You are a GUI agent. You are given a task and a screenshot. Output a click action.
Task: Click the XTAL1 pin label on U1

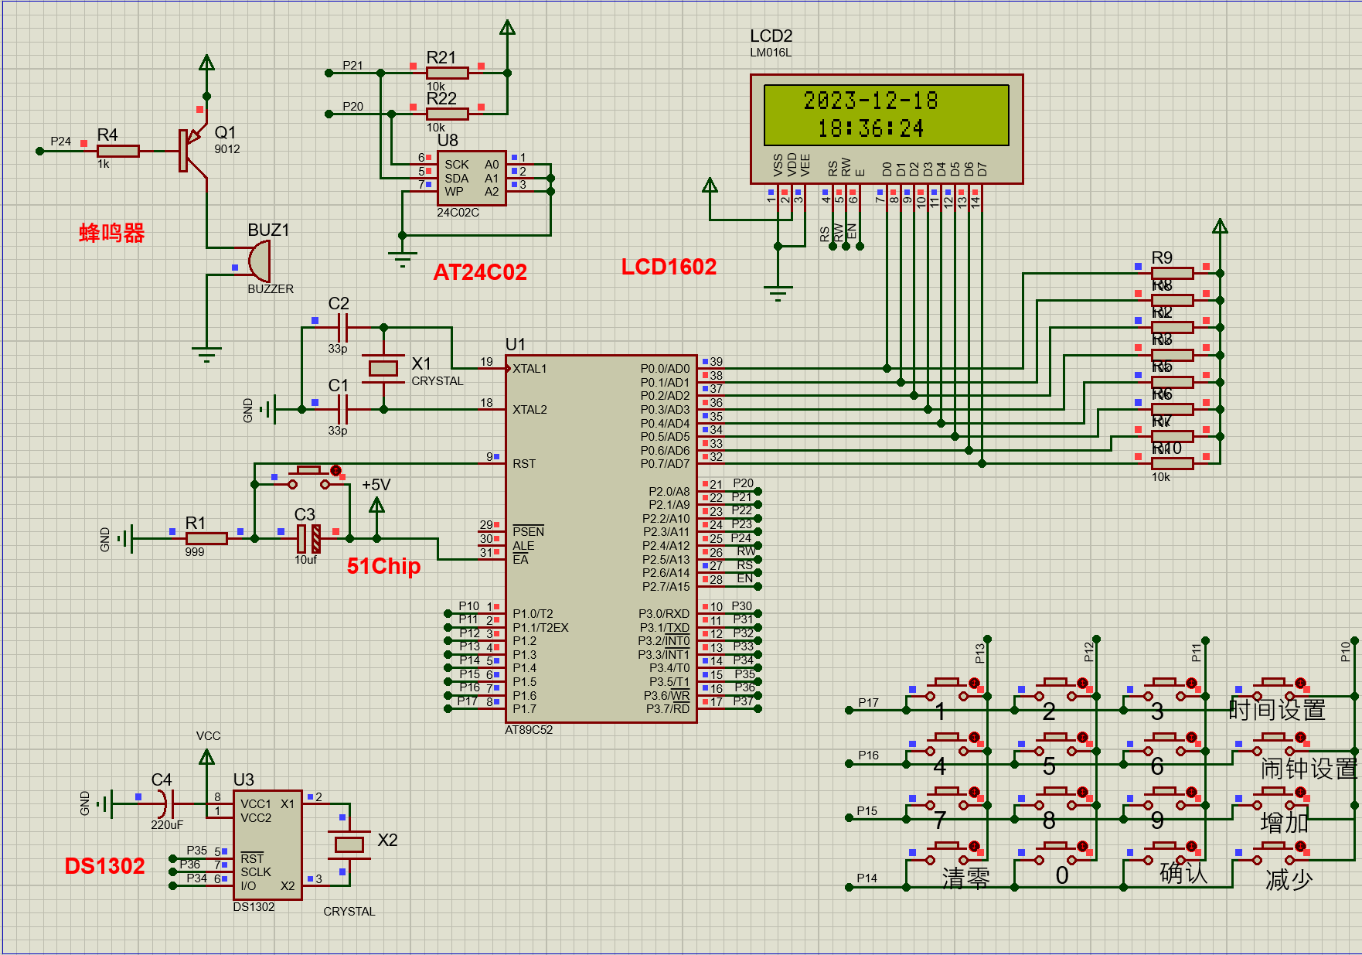click(529, 369)
